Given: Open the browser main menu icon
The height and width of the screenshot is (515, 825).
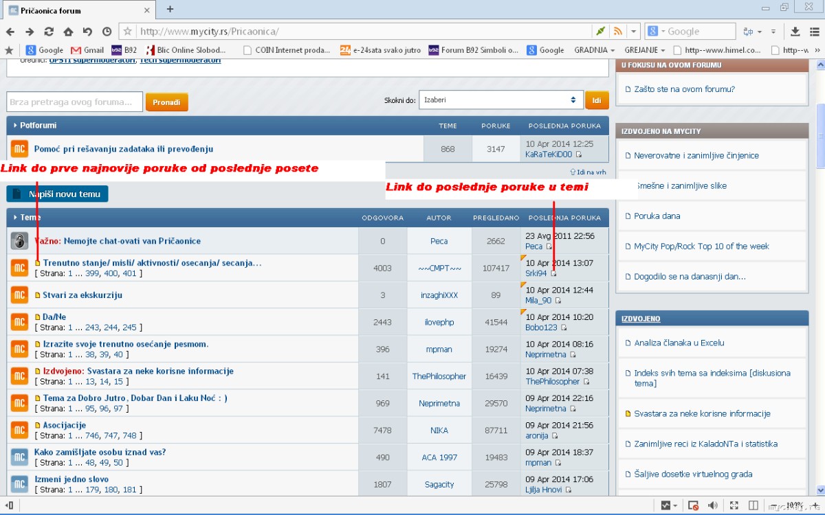Looking at the screenshot, I should (x=813, y=32).
